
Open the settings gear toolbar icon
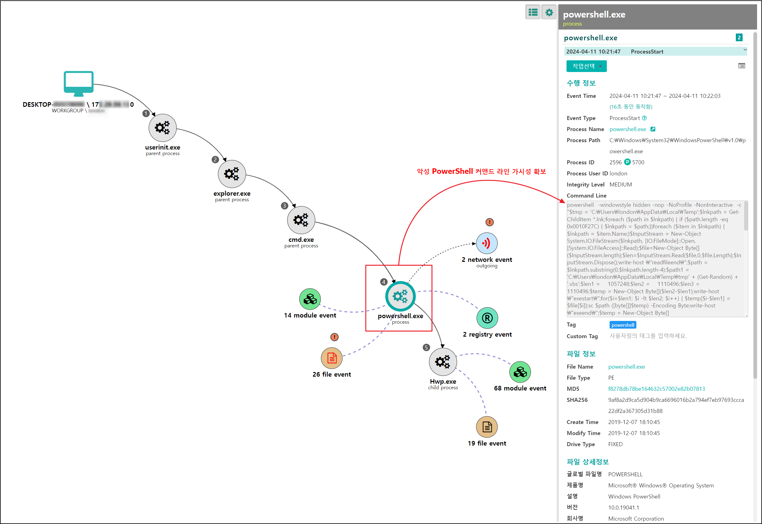coord(549,13)
